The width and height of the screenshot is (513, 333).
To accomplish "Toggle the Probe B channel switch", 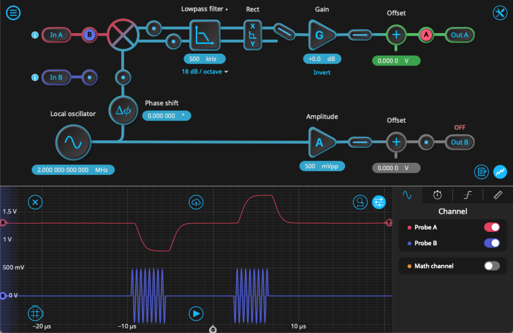I will coord(492,243).
